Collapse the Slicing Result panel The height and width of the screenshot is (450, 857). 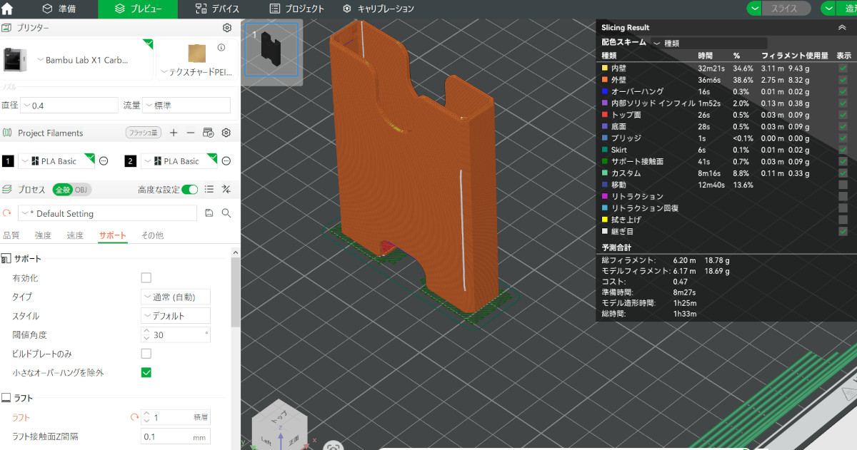coord(842,27)
